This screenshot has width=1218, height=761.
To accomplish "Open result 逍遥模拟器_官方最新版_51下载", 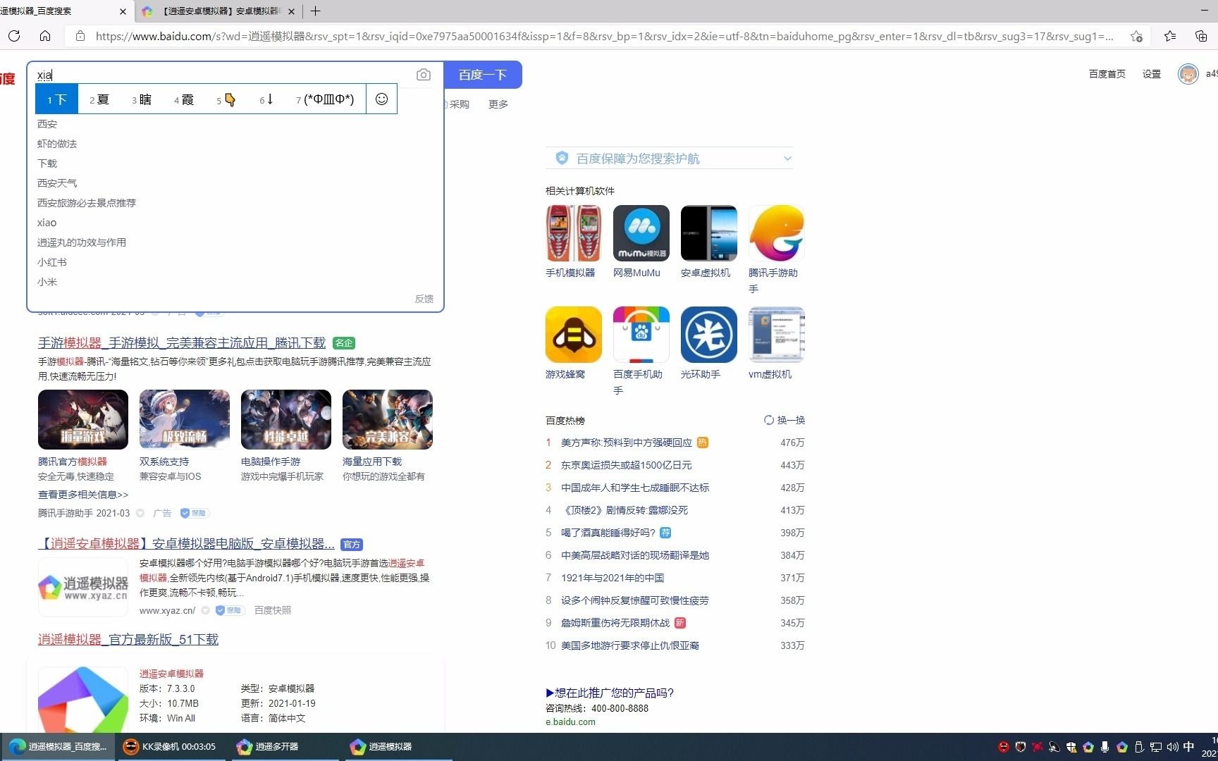I will (128, 640).
